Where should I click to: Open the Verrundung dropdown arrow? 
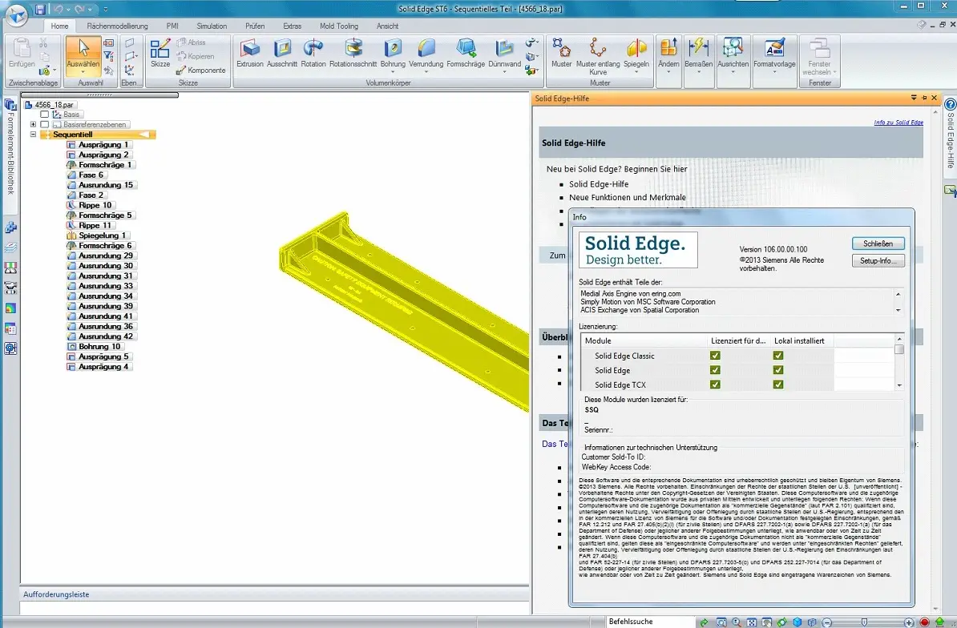426,72
